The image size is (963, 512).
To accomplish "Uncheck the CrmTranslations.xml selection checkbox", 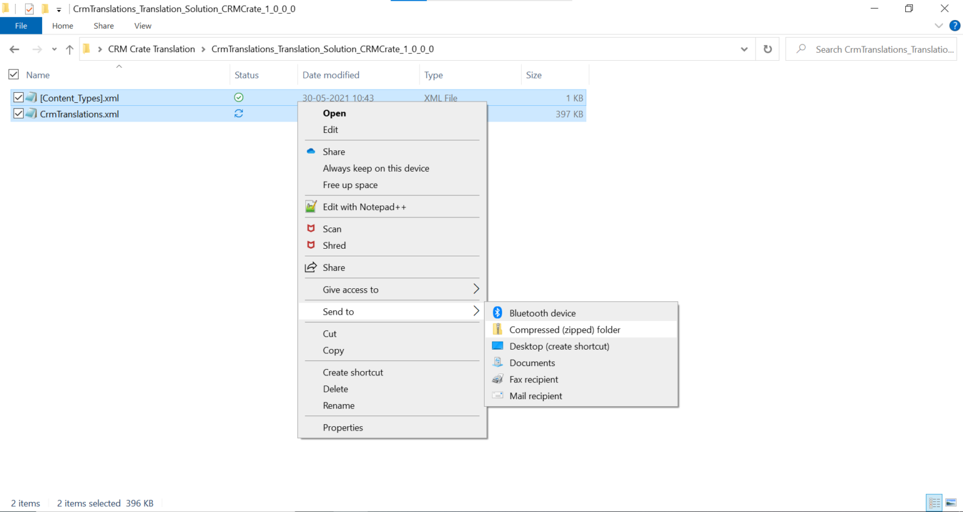I will (x=18, y=113).
